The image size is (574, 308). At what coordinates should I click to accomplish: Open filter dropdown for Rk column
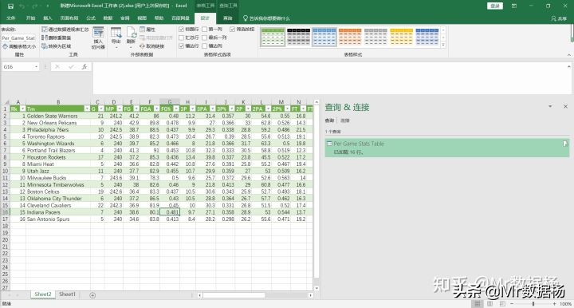[22, 109]
